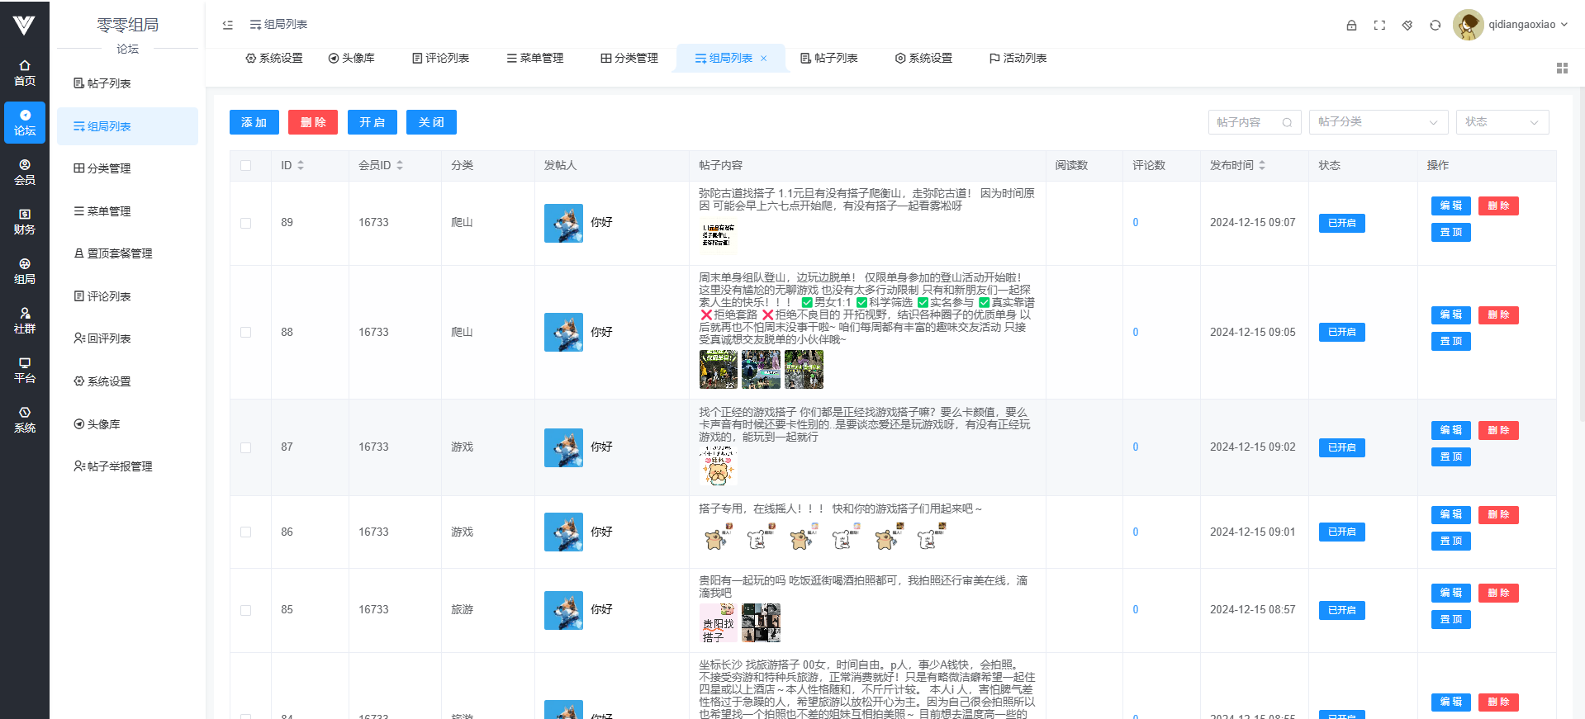Collapse the sidebar menu icon
The width and height of the screenshot is (1585, 719).
click(x=228, y=25)
